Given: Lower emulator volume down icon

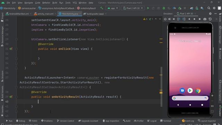Looking at the screenshot, I should point(174,19).
